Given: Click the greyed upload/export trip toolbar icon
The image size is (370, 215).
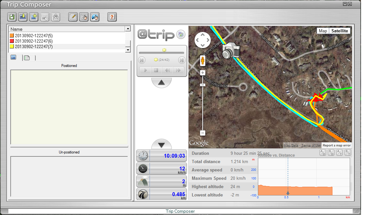Looking at the screenshot, I should click(56, 17).
